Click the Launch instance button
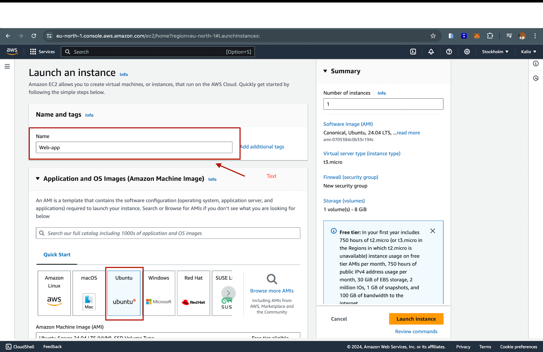Screen dimensions: 543x352 click(416, 319)
